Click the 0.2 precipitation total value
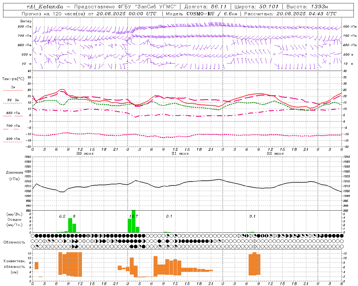Screen dimensions: 358x286 tap(62, 216)
